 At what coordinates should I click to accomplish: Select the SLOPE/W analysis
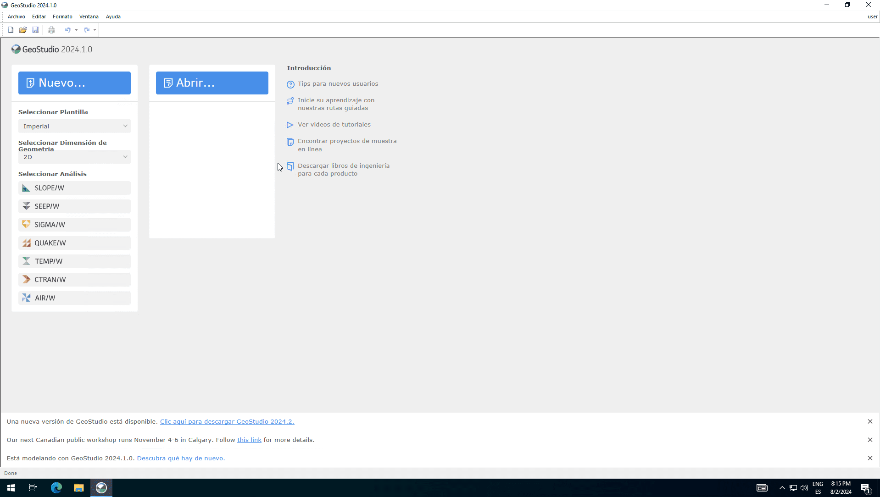[x=74, y=188]
